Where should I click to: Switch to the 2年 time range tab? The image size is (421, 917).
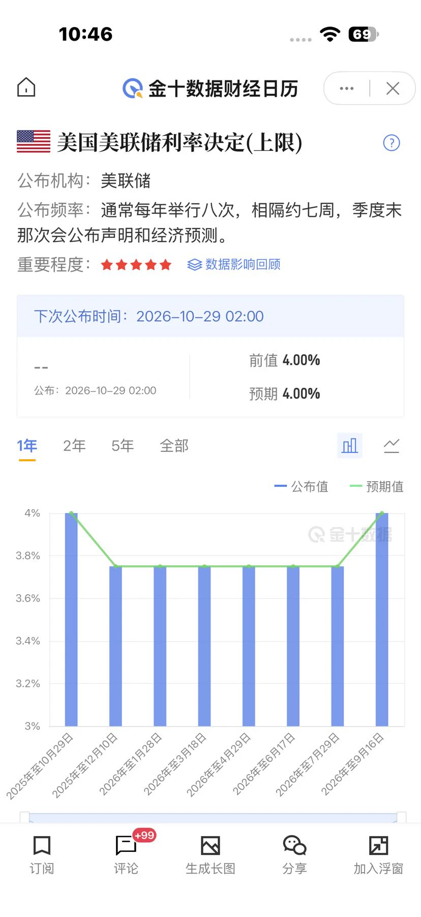coord(74,446)
